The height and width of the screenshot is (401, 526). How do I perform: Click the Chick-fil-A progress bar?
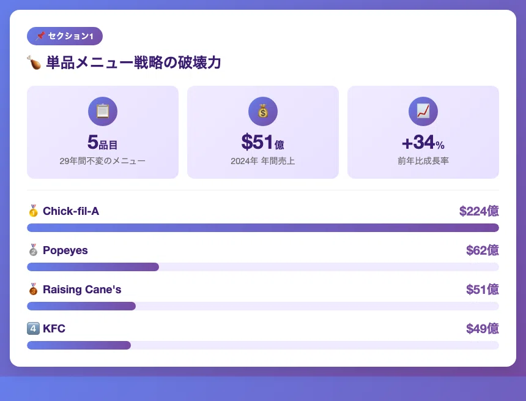tap(262, 228)
